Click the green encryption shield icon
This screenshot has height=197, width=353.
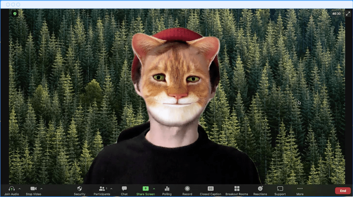tap(15, 14)
